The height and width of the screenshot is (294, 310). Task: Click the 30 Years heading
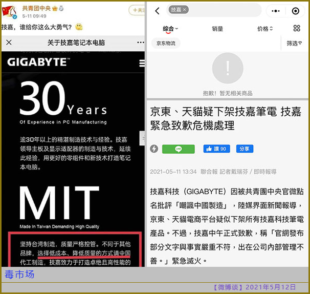click(63, 98)
